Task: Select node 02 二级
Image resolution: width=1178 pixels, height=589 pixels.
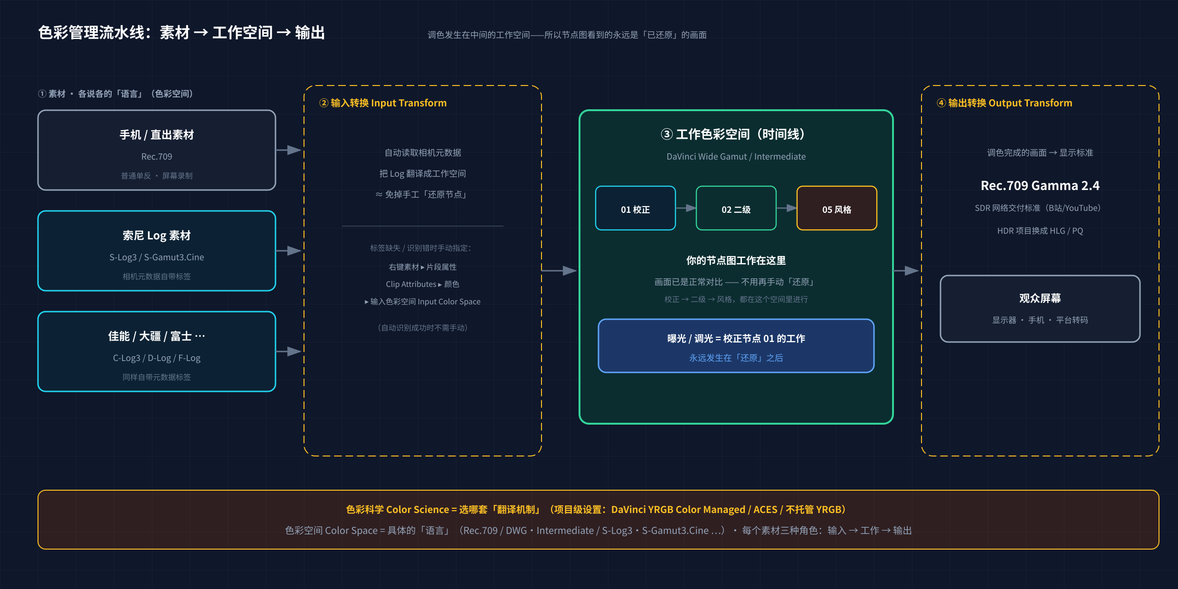Action: point(736,208)
